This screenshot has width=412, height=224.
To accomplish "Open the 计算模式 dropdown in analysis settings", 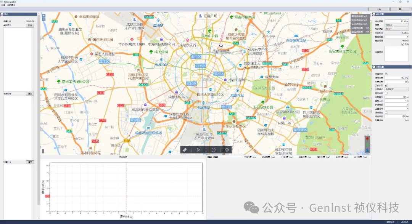I will [x=397, y=89].
